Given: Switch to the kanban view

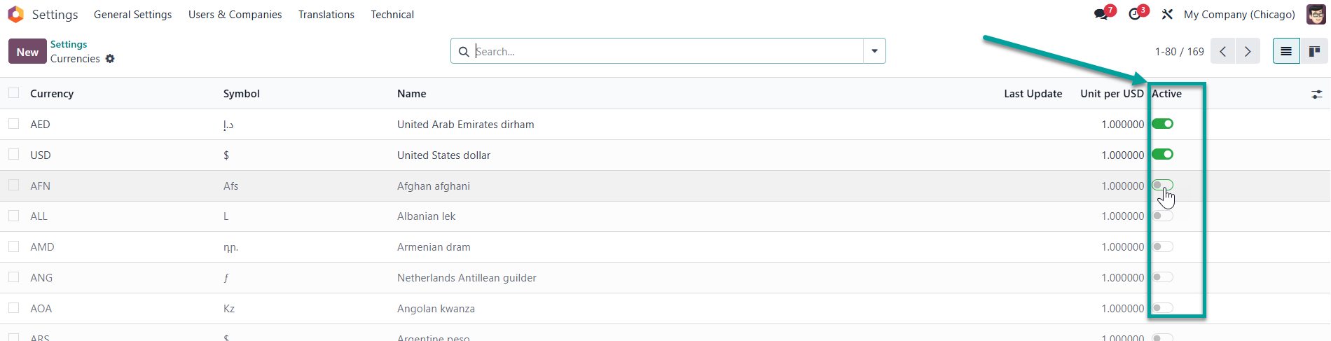Looking at the screenshot, I should pos(1314,51).
